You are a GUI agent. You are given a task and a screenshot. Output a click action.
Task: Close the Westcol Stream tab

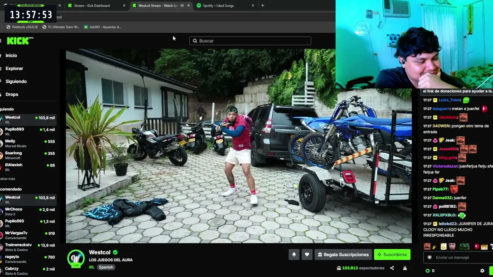click(x=188, y=5)
